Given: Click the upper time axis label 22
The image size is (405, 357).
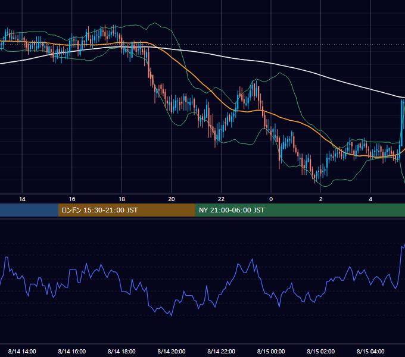Looking at the screenshot, I should [221, 199].
